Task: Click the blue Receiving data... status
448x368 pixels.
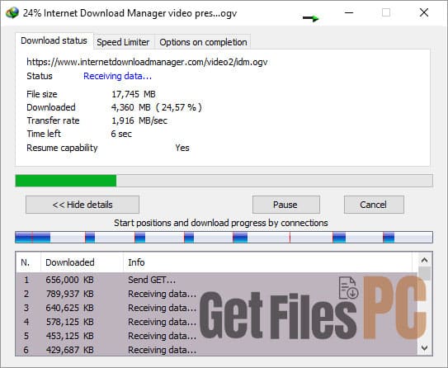Action: 117,76
